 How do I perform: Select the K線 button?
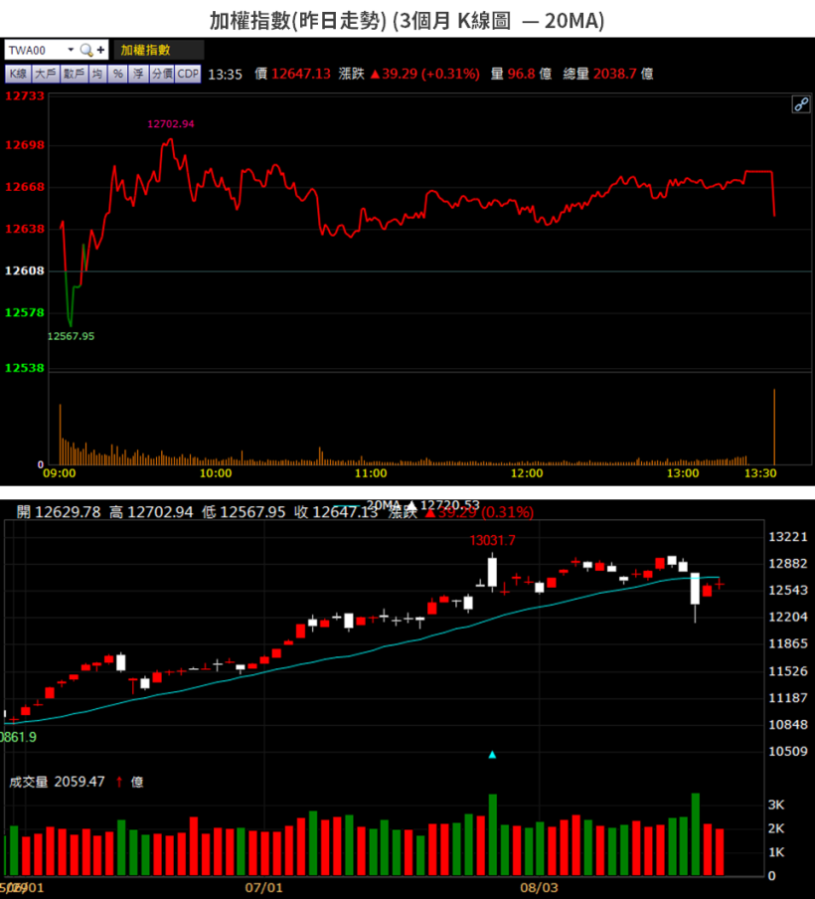pyautogui.click(x=18, y=74)
